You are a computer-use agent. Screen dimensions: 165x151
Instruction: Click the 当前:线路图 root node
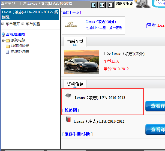[15, 34]
